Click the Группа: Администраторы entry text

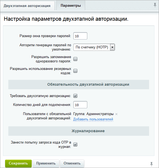click(x=93, y=114)
